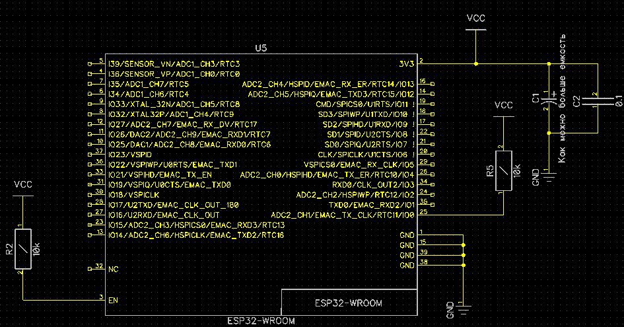Select pin 'ADC2_CH1/EMAC_TX_CLK/RTC11/IO0'
The width and height of the screenshot is (624, 327).
[x=343, y=215]
